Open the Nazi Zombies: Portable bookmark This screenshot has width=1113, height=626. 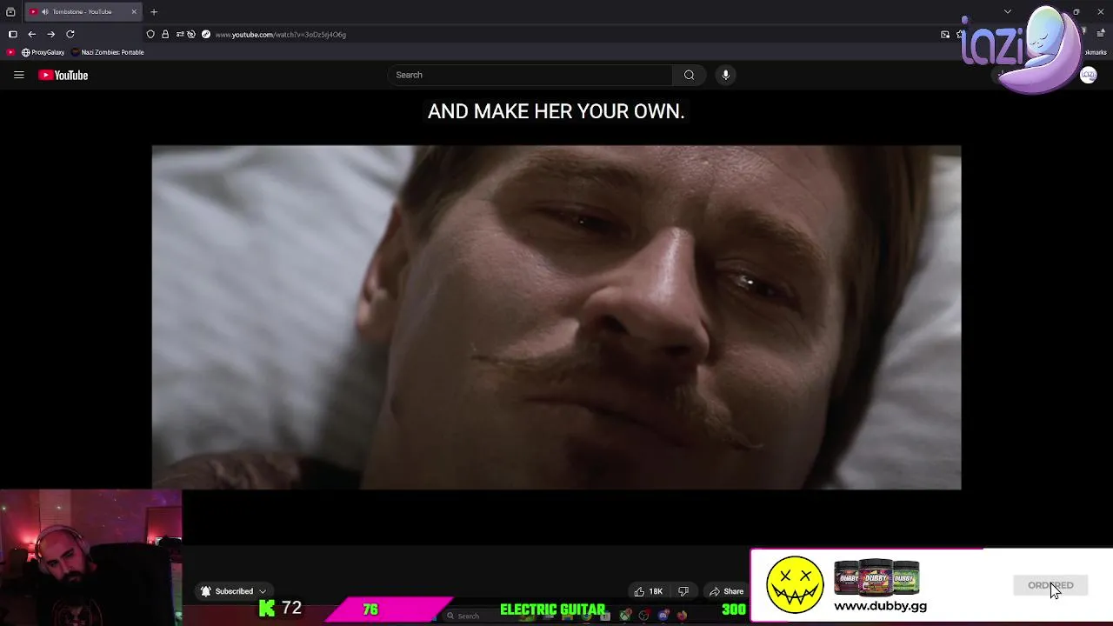[x=108, y=52]
